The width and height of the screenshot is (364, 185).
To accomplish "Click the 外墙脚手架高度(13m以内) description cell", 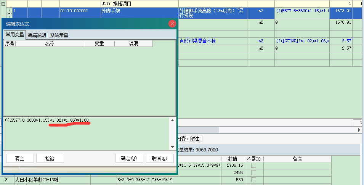I will 213,13.
